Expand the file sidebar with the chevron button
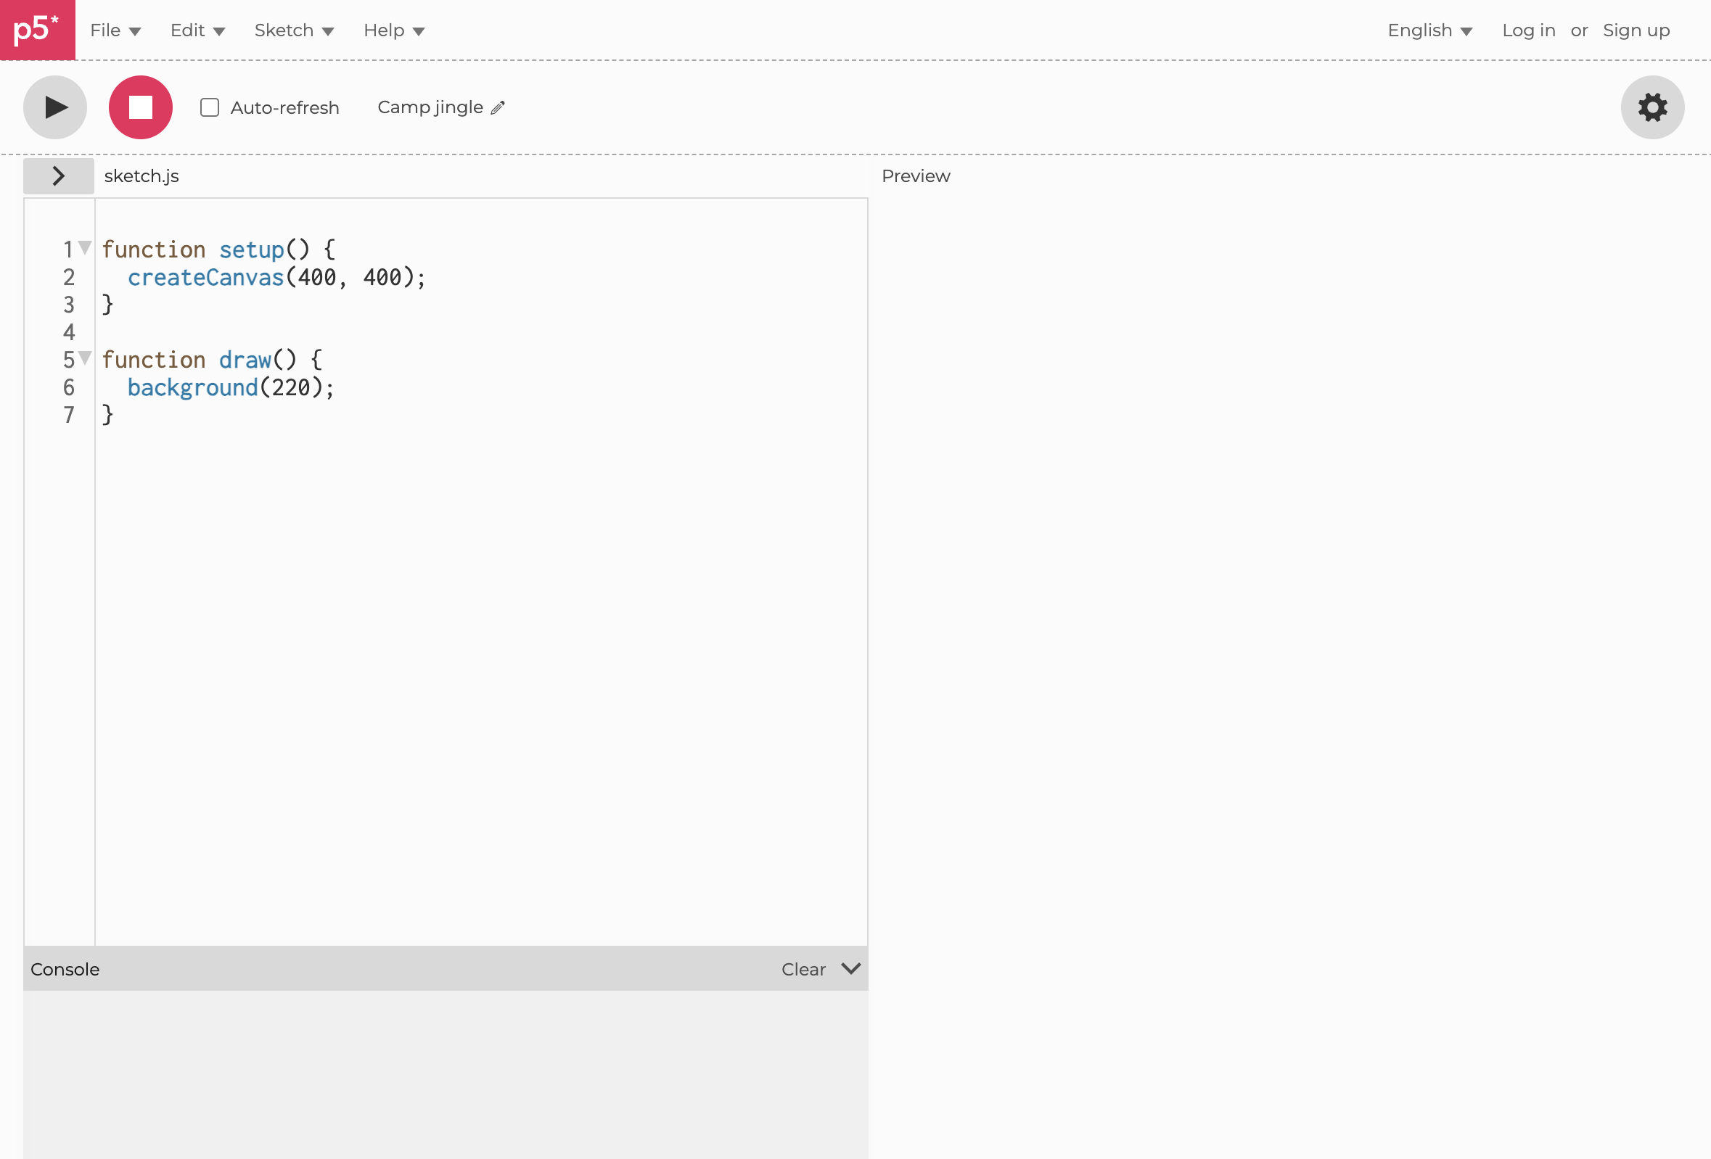 click(x=59, y=176)
